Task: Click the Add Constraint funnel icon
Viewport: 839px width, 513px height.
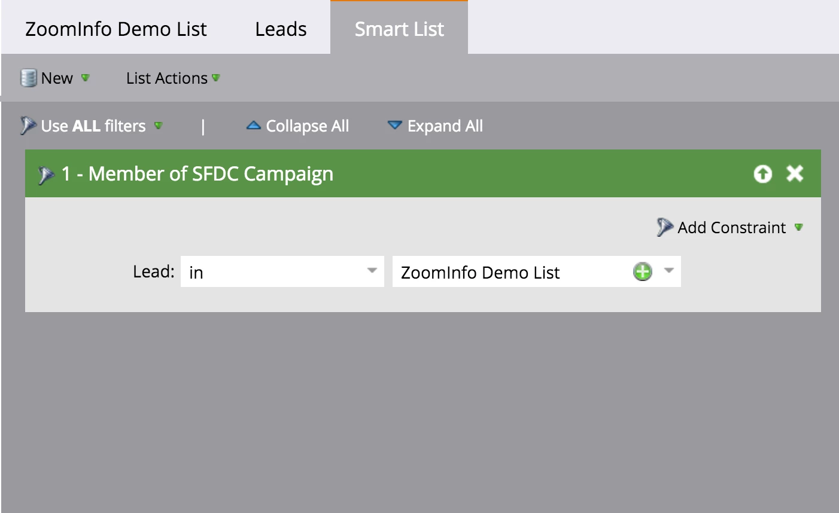Action: (x=665, y=227)
